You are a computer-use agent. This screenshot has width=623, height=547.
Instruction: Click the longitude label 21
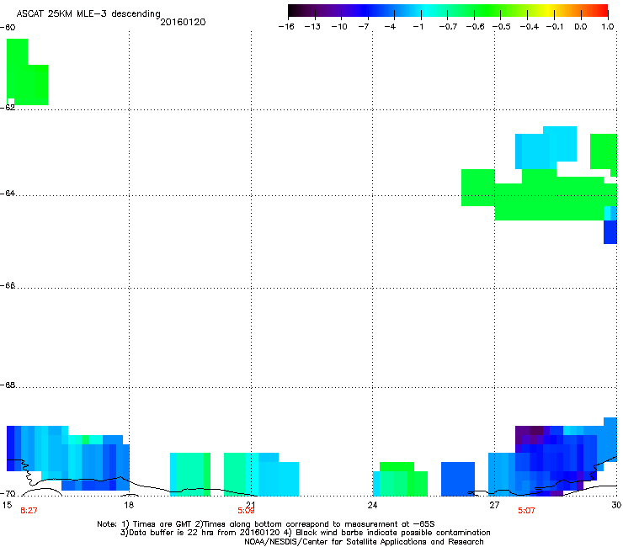(x=250, y=505)
